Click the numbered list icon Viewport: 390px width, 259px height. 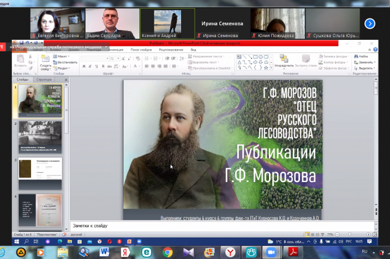[x=155, y=58]
